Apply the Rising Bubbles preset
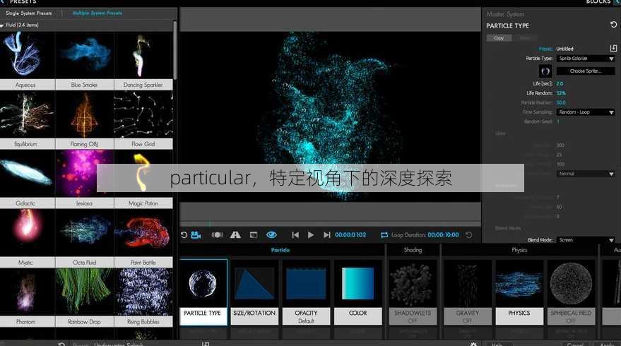 click(x=143, y=298)
